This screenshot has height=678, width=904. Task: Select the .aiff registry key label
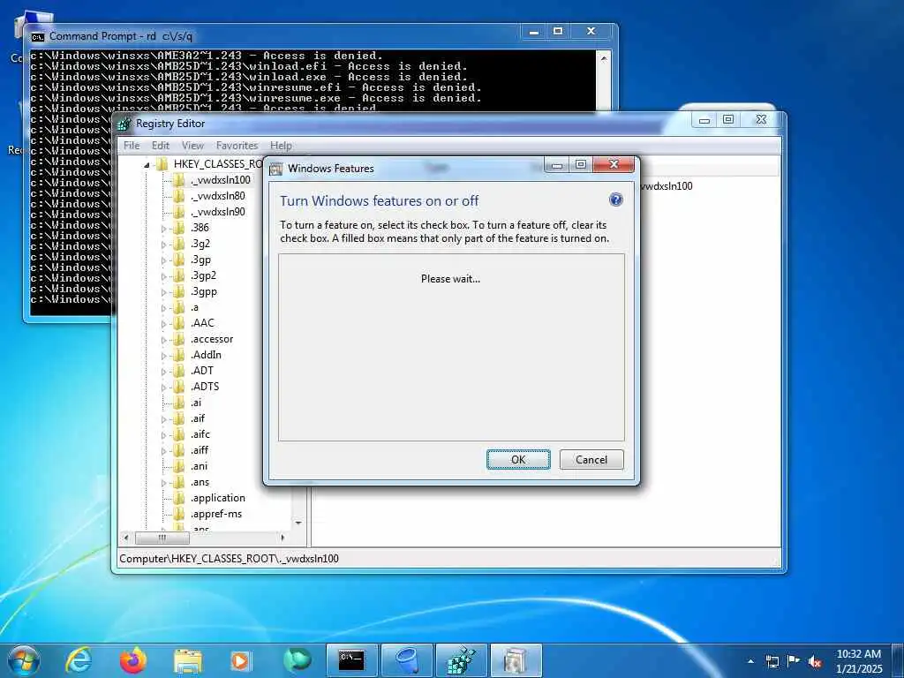point(200,450)
